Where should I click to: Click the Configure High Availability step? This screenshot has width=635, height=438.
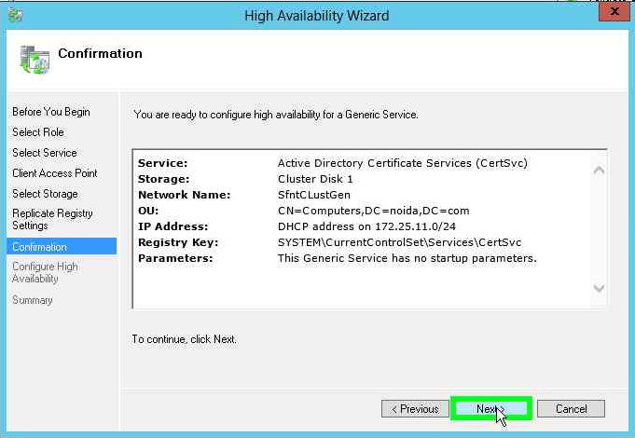tap(45, 272)
